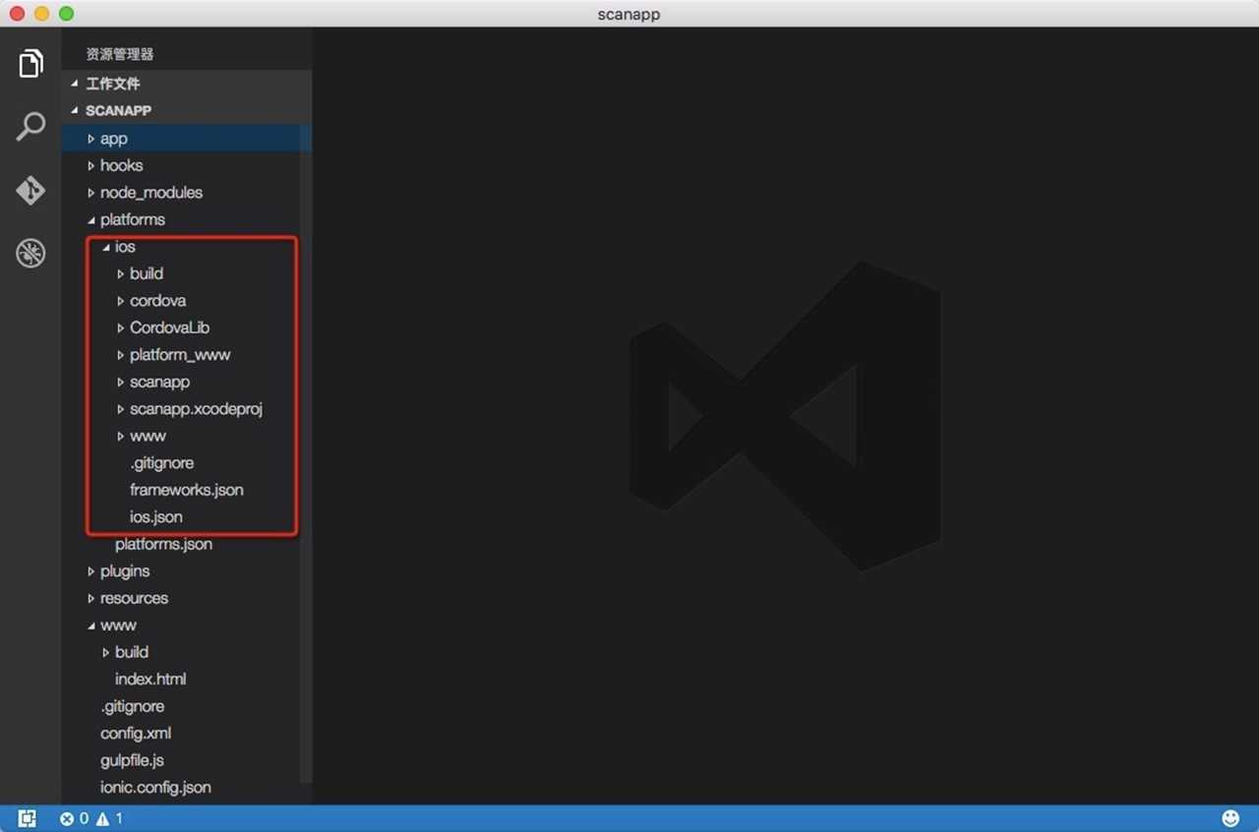The height and width of the screenshot is (832, 1259).
Task: Collapse the 工作文件 section
Action: pos(187,84)
